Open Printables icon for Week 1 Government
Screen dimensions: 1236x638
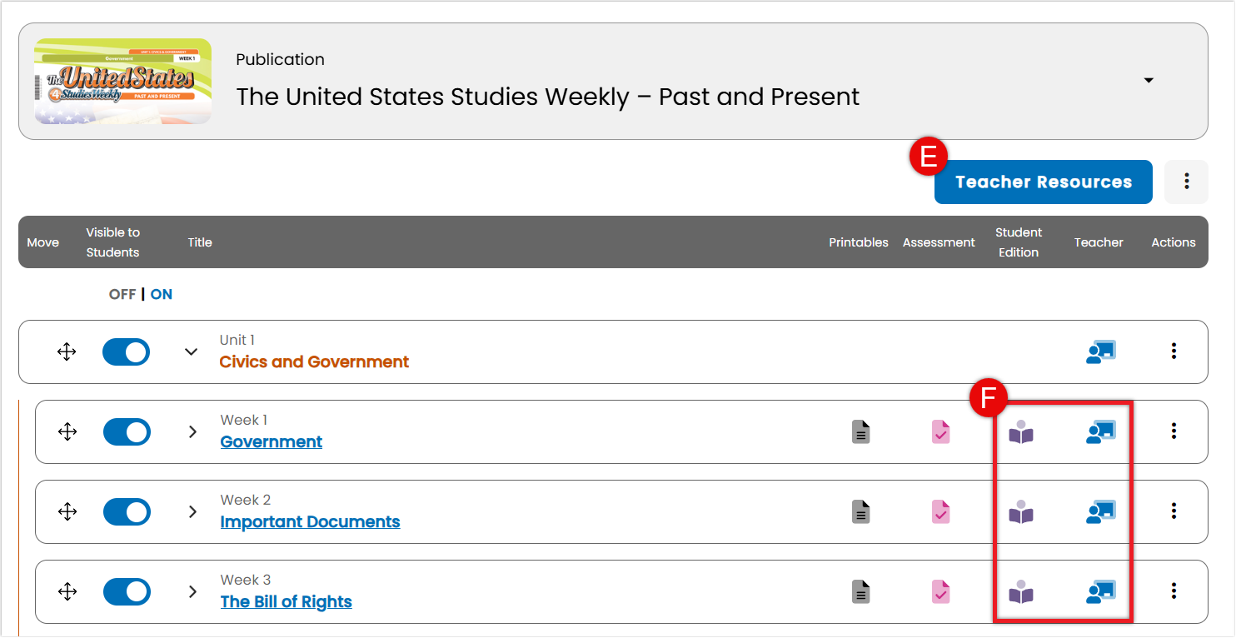pos(861,431)
